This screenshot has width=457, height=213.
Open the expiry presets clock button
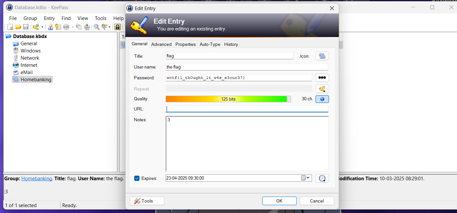pyautogui.click(x=322, y=178)
